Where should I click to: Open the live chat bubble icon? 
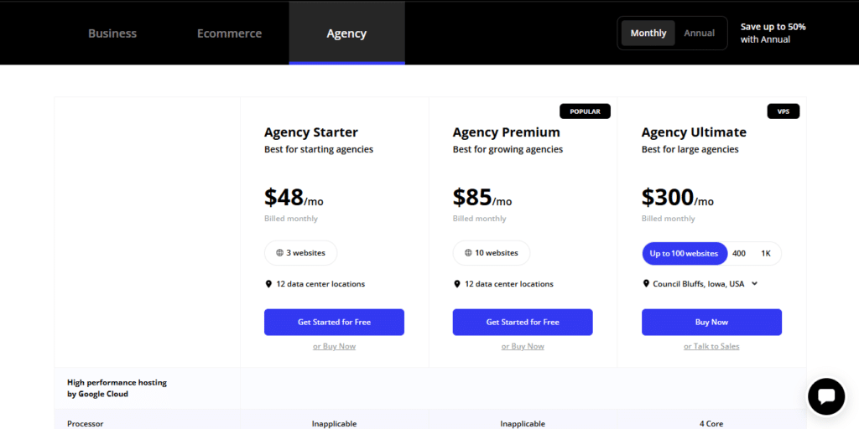[826, 396]
